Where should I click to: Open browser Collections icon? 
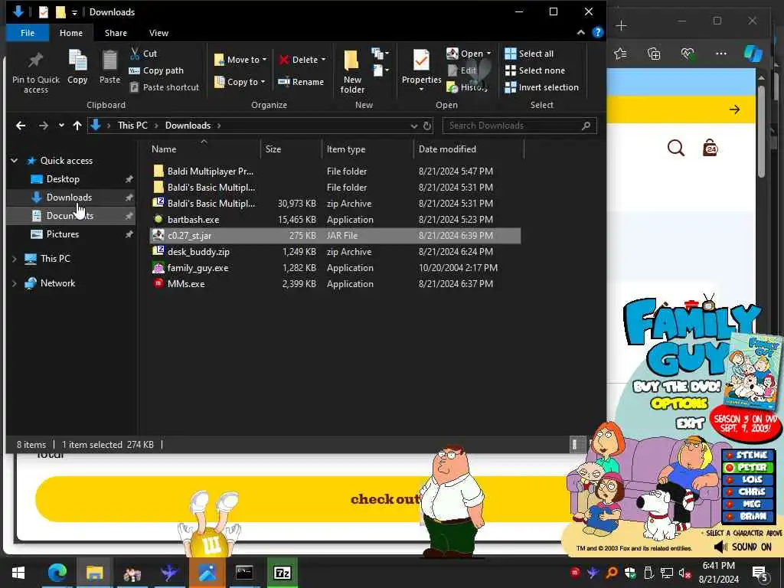point(654,54)
